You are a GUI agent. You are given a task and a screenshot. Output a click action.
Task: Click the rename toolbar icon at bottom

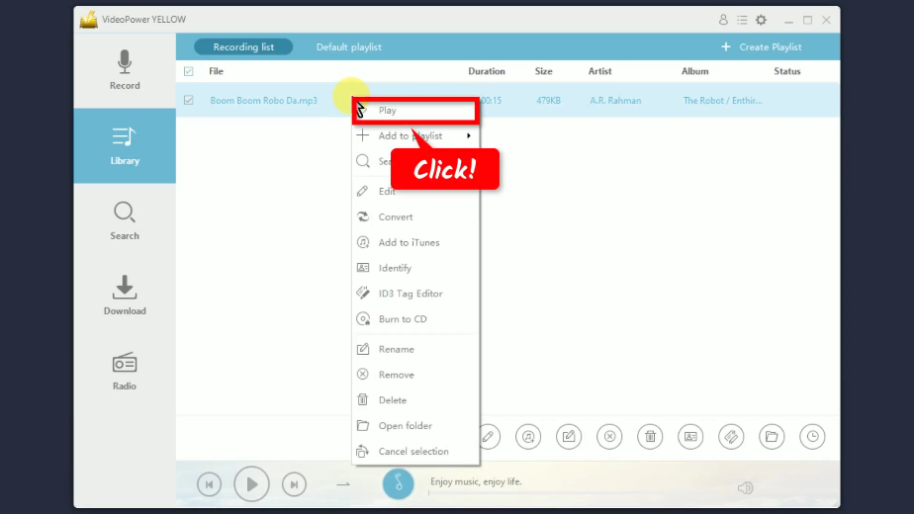[x=569, y=437]
